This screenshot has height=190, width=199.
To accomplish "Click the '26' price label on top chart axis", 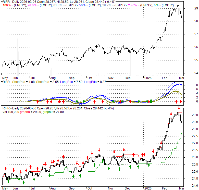I will point(196,47).
